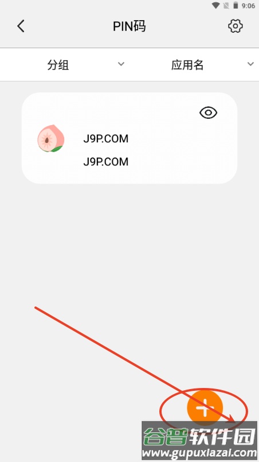Open settings via gear icon

236,26
